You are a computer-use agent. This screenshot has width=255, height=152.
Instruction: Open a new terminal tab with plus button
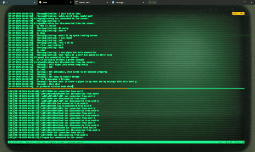[150, 2]
